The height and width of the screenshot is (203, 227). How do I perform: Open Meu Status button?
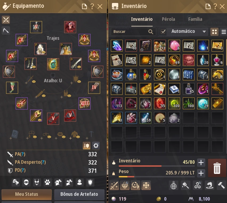[x=27, y=194]
